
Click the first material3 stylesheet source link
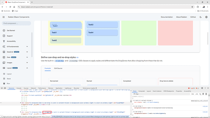pos(199,101)
